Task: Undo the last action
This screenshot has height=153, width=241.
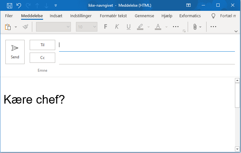Action: point(19,5)
